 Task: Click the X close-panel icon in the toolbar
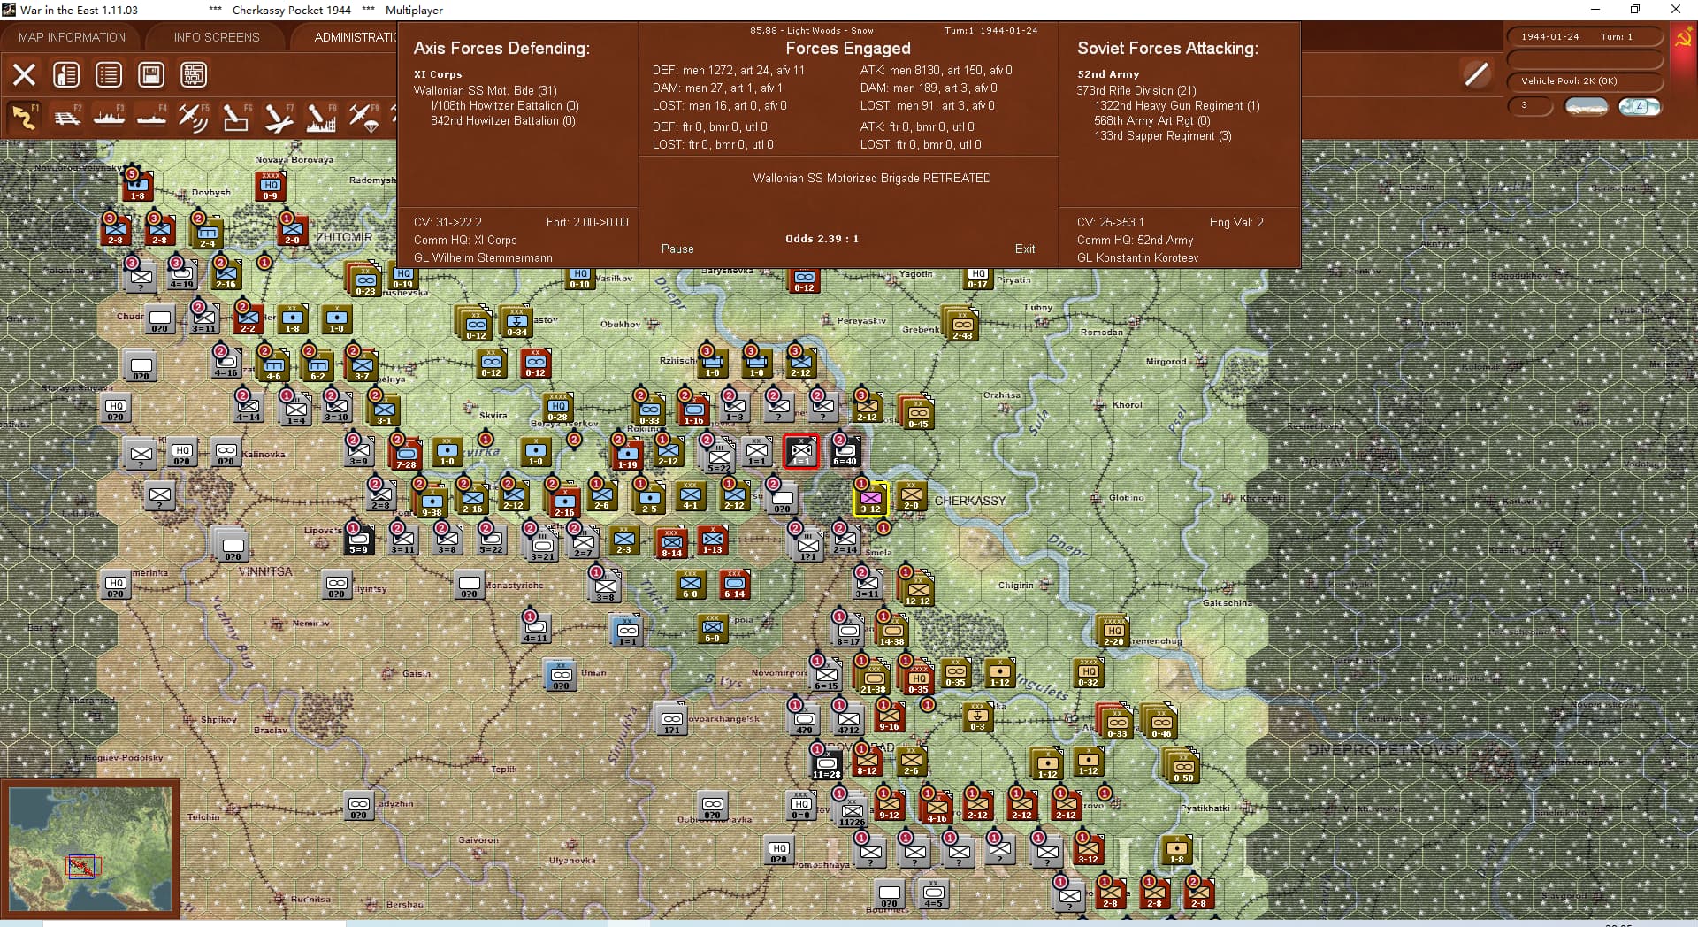(24, 74)
